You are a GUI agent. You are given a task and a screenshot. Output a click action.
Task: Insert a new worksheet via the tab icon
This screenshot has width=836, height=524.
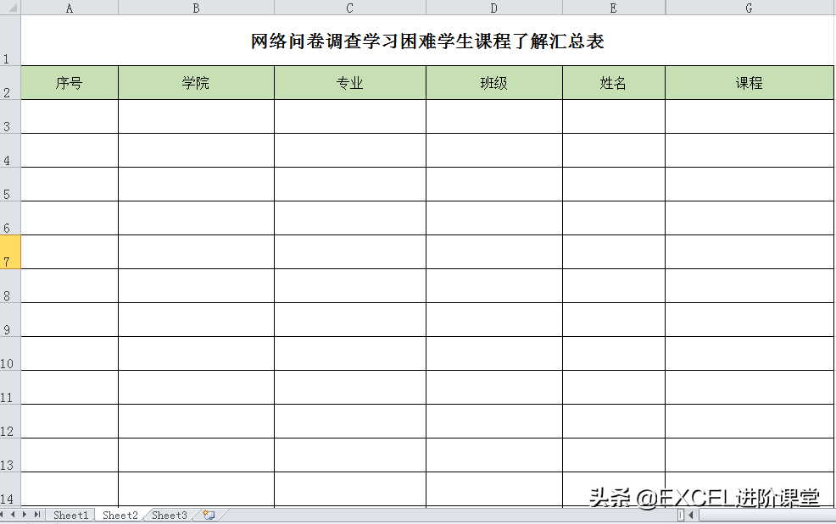tap(209, 515)
